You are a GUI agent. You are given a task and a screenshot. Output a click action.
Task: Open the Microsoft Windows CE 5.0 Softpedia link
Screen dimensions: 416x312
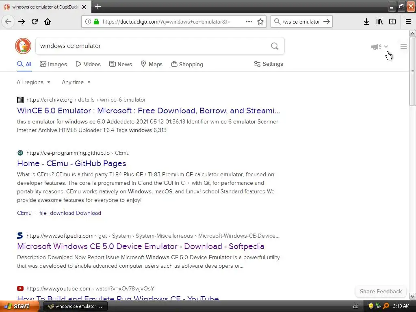141,246
